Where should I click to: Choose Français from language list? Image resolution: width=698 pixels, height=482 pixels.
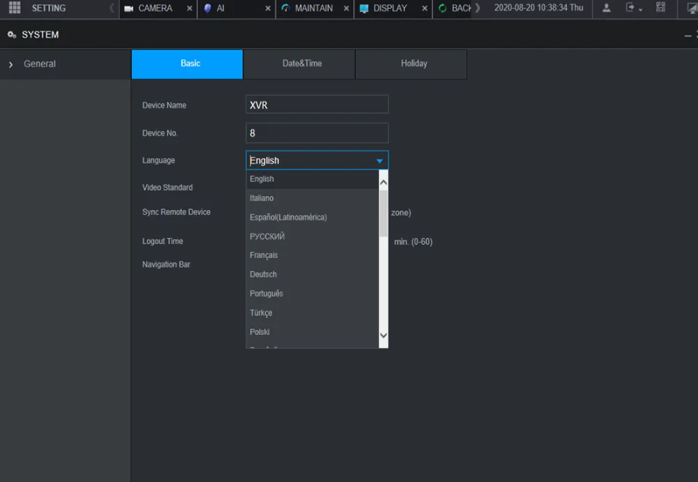pos(312,255)
